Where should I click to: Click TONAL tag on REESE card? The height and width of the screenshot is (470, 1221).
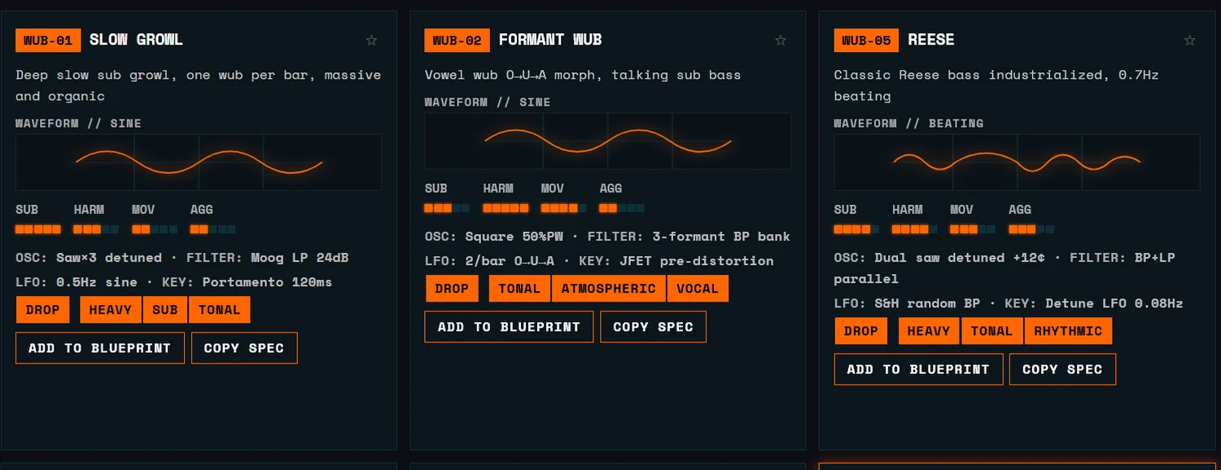(x=991, y=331)
